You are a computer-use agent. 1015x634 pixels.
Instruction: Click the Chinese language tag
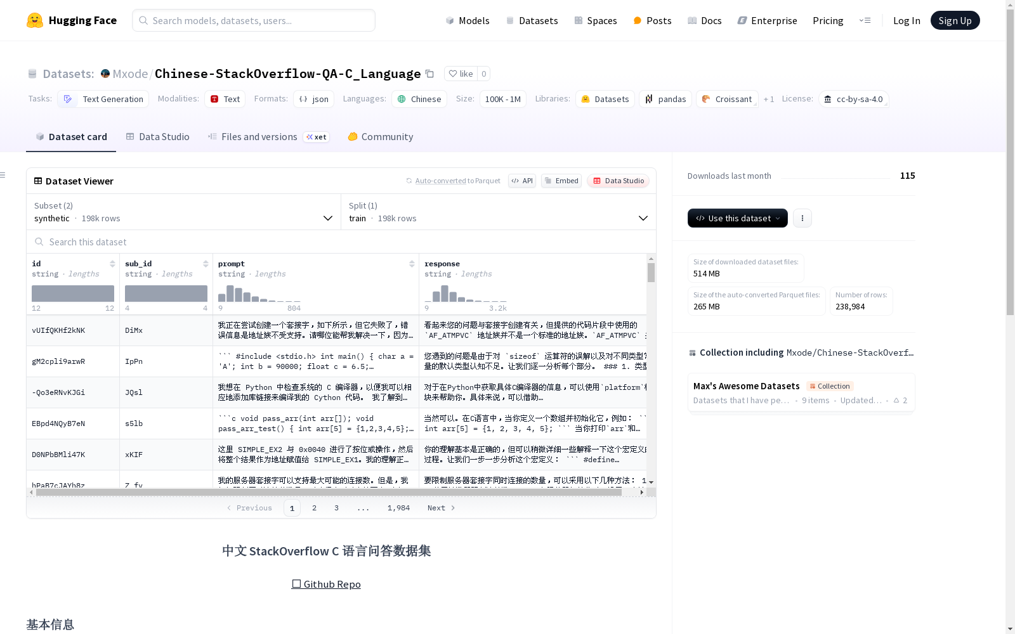click(419, 99)
